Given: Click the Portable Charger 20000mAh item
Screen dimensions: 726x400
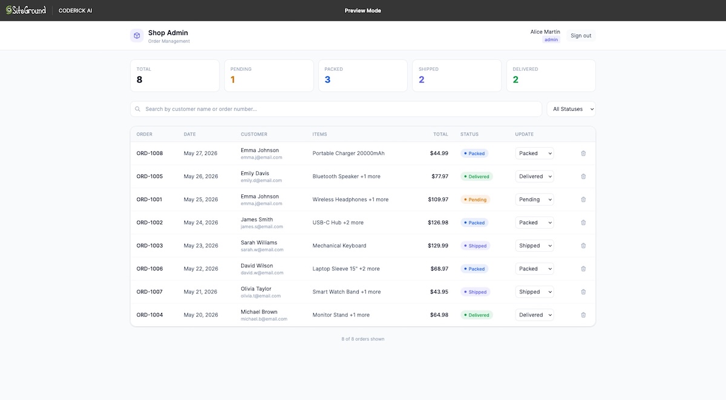Looking at the screenshot, I should pyautogui.click(x=348, y=153).
